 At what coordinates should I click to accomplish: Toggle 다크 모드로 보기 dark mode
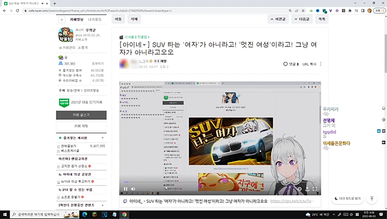tap(347, 199)
